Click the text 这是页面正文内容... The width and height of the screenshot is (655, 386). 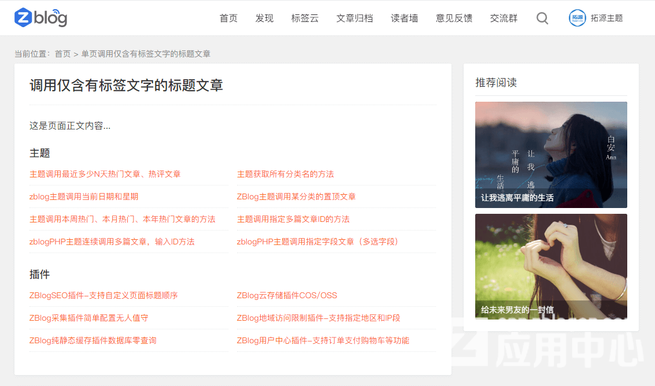point(70,126)
